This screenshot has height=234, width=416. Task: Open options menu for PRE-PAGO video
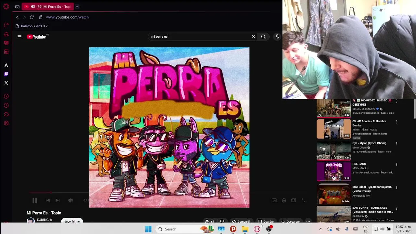point(396,164)
